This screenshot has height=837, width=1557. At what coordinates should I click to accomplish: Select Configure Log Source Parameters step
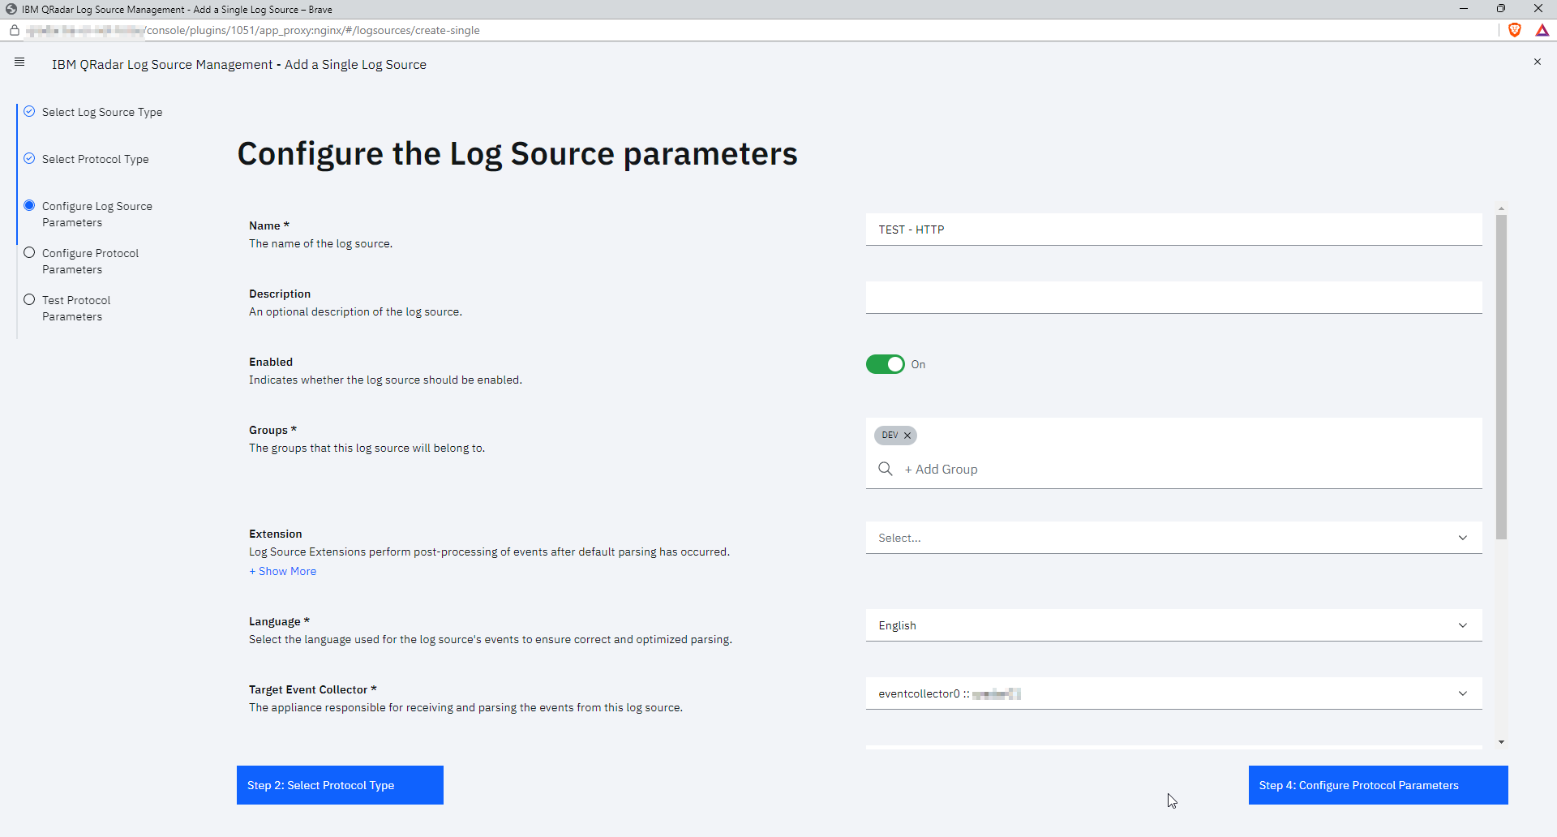[97, 214]
